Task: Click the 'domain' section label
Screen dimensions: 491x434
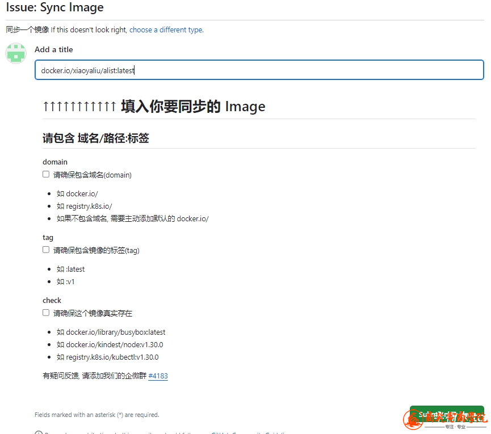Action: click(55, 162)
